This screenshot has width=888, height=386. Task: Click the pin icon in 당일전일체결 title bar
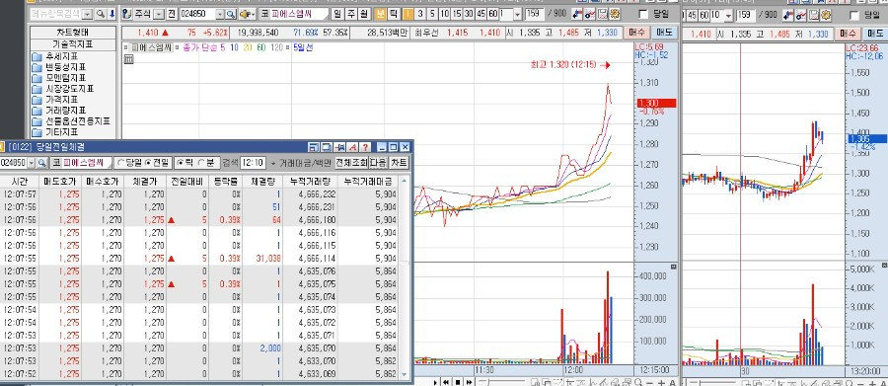[x=339, y=147]
